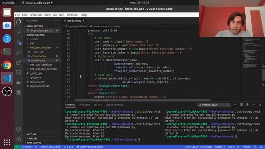Split the terminal pane
The height and width of the screenshot is (149, 265).
pos(241,105)
